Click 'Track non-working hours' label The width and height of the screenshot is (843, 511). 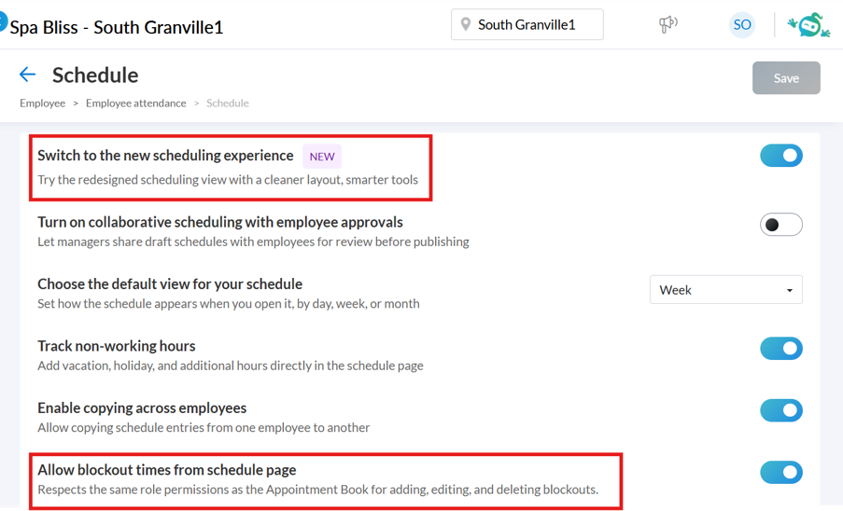117,346
